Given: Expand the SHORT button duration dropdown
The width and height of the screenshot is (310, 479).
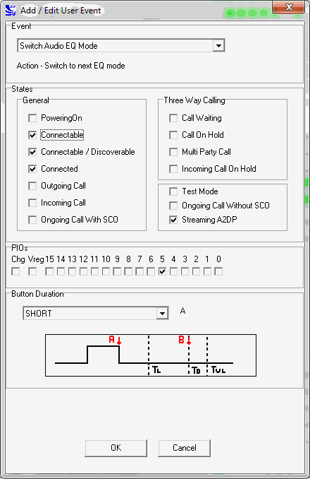Looking at the screenshot, I should [163, 314].
